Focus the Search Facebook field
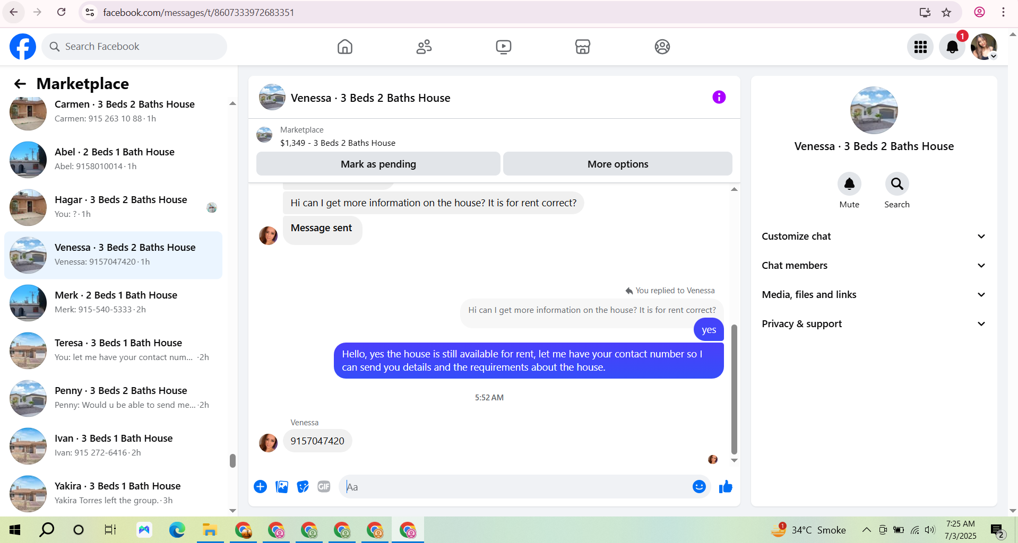The height and width of the screenshot is (543, 1018). click(134, 47)
